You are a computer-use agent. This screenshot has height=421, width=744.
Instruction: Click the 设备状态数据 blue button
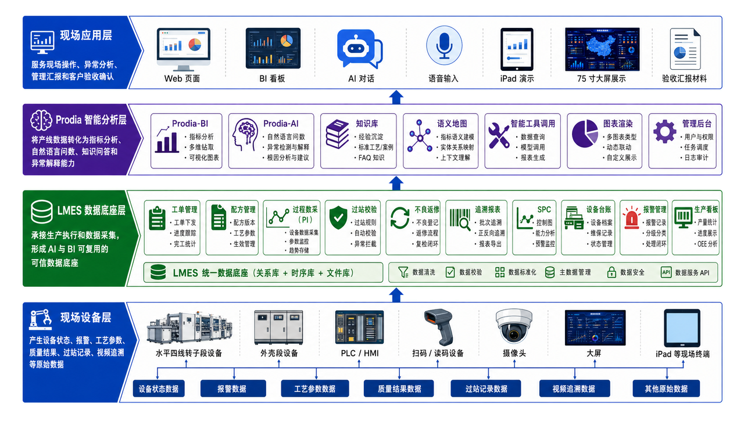coord(159,389)
